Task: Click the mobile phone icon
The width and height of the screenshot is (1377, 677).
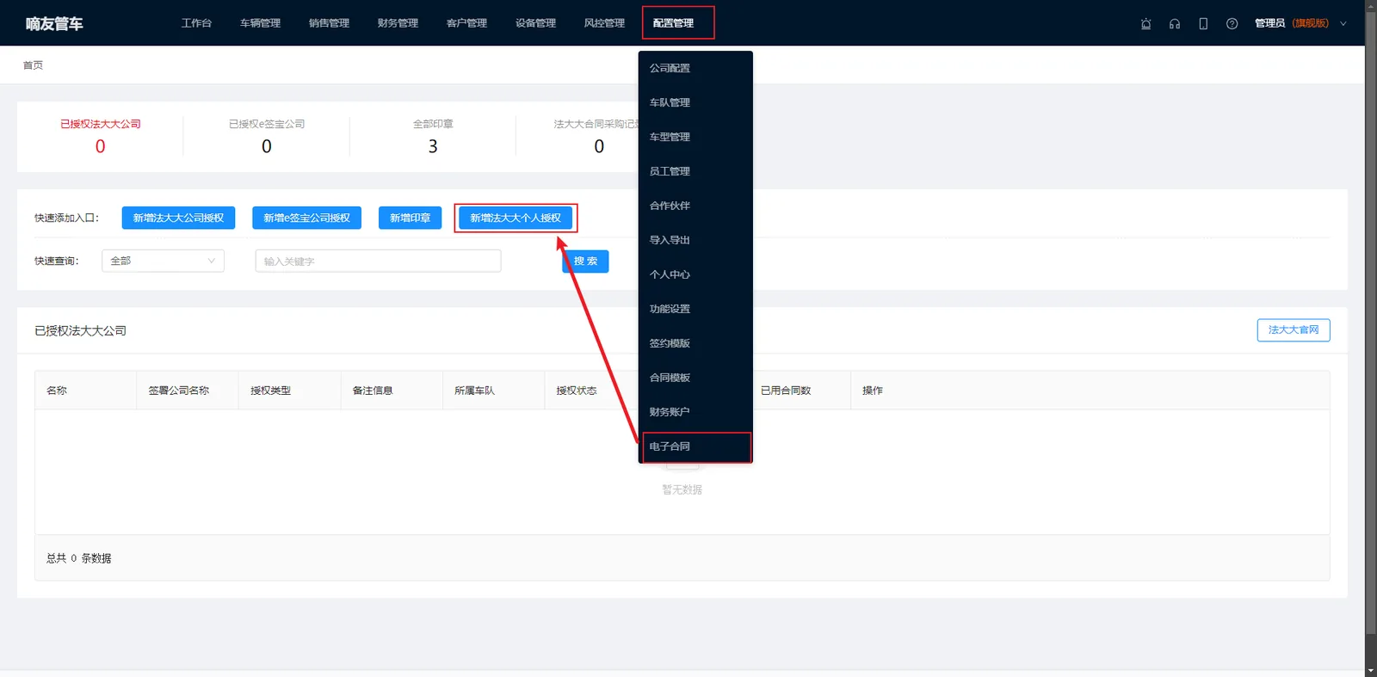Action: [1203, 24]
